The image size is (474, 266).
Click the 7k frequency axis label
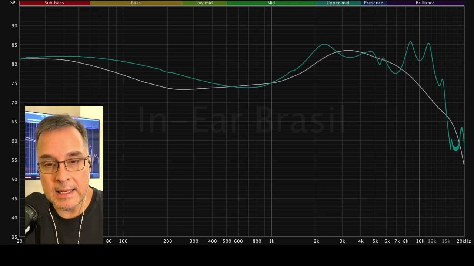397,241
